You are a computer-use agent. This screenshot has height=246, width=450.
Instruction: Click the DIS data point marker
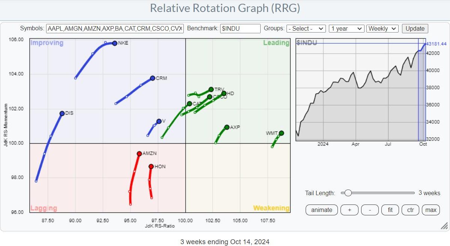[62, 113]
